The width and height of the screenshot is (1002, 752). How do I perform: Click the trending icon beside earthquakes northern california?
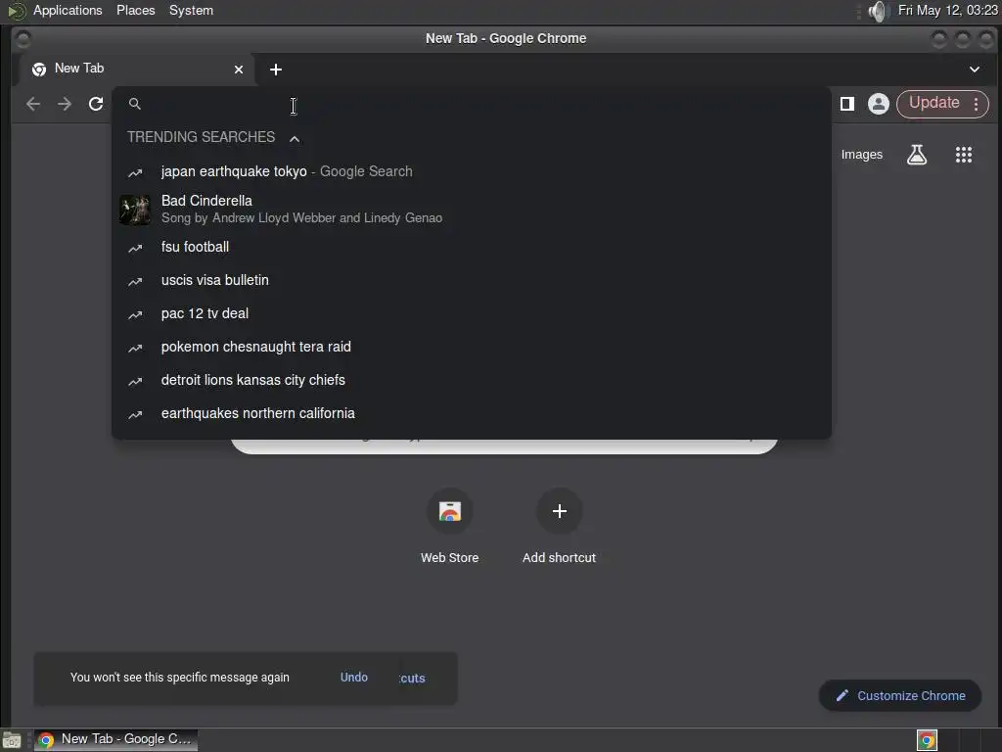[x=135, y=414]
